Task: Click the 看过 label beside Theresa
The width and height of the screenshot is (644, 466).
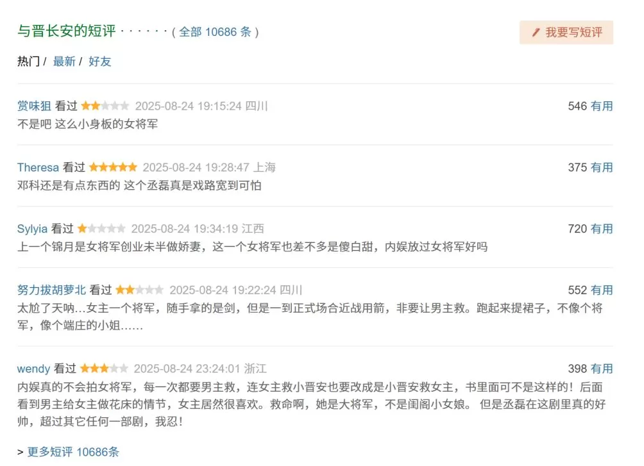Action: (74, 167)
